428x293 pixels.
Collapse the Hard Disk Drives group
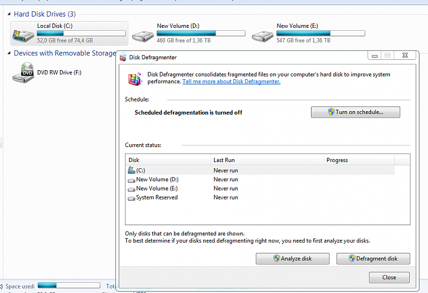(x=9, y=14)
